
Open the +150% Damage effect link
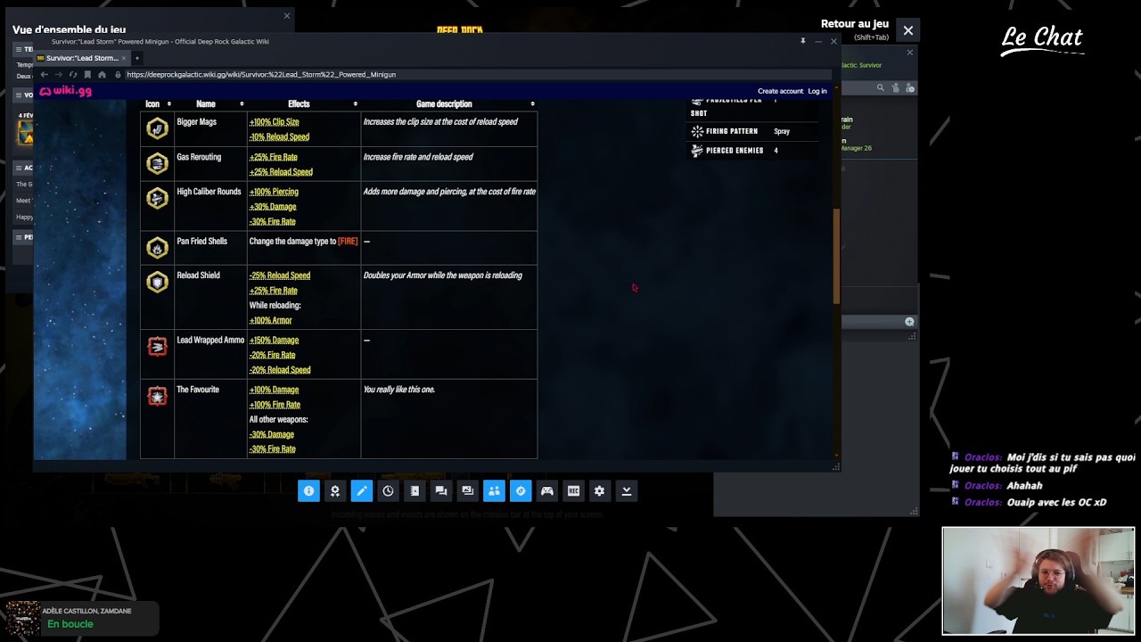275,340
